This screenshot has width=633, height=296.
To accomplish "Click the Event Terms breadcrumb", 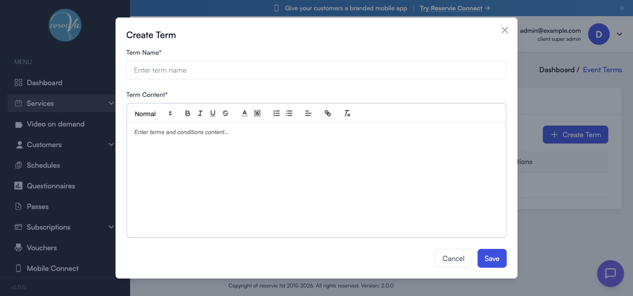I will tap(602, 70).
